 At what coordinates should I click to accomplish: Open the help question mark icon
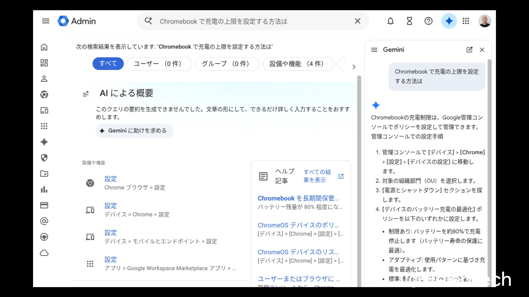pos(428,21)
